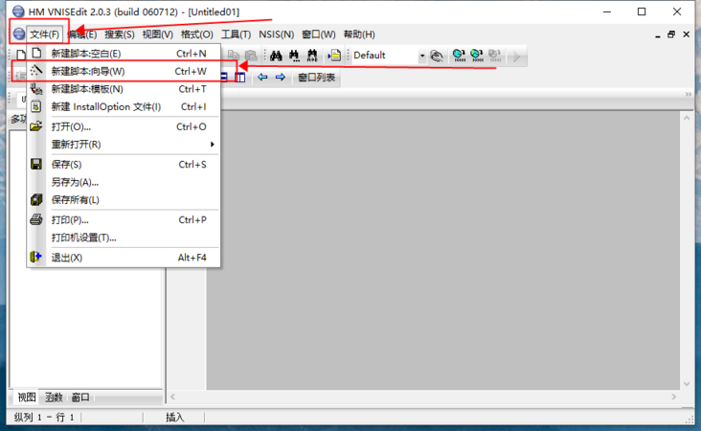Screen dimensions: 701x431
Task: Click the greyed third globe toolbar icon
Action: point(495,56)
